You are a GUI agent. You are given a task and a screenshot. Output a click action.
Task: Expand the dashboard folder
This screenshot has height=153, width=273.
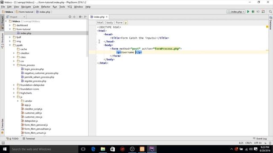(x=10, y=25)
